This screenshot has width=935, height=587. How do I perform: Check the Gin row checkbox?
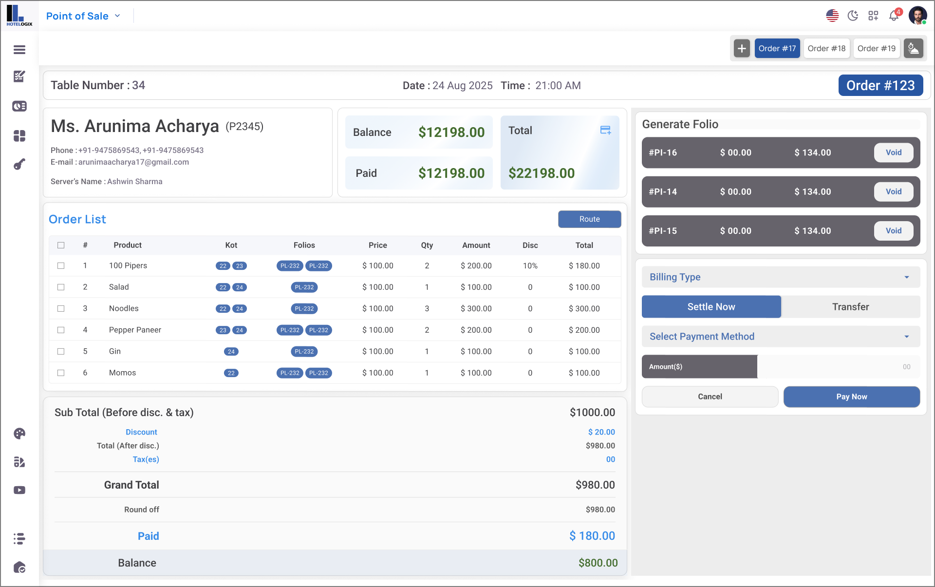61,351
